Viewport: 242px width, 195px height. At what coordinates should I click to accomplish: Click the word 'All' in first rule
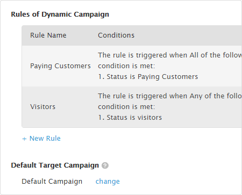[194, 55]
